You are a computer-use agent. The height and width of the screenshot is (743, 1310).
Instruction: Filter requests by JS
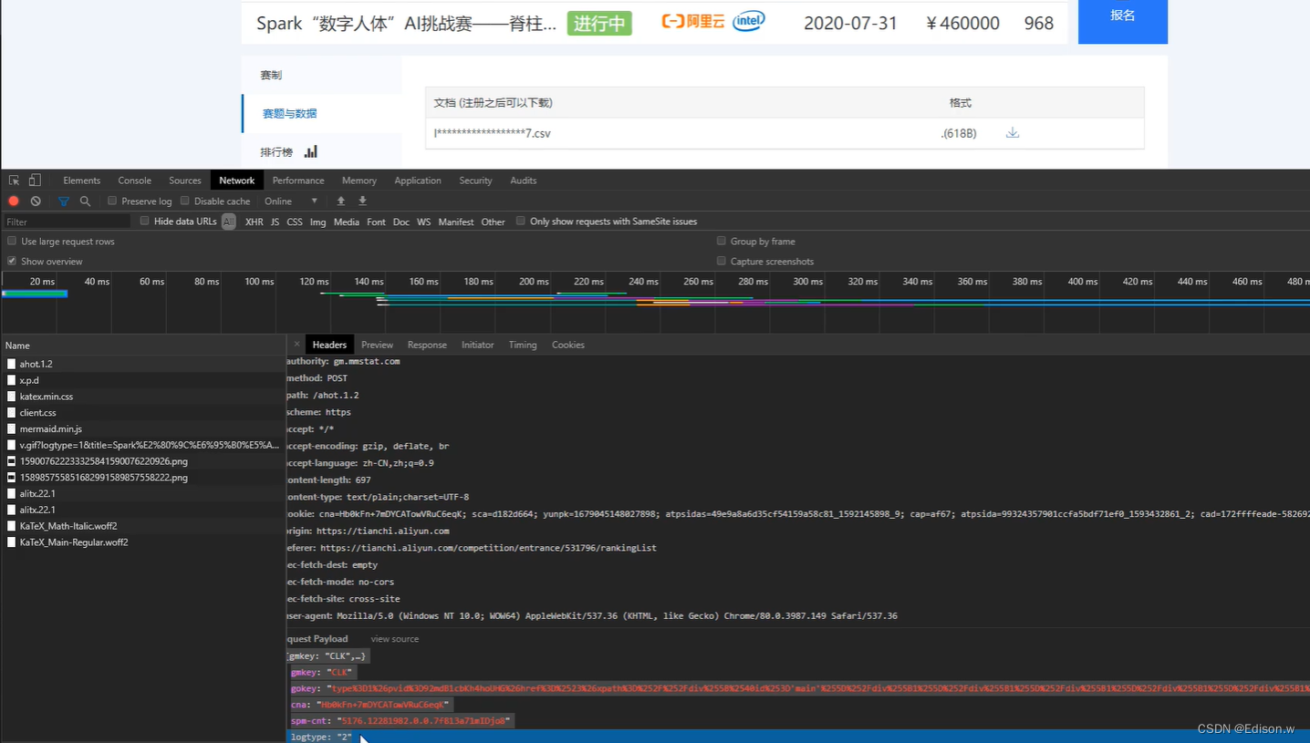pyautogui.click(x=275, y=222)
